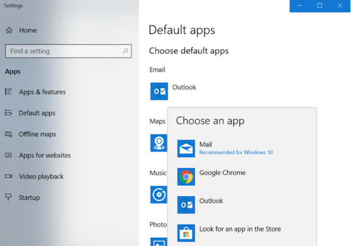The width and height of the screenshot is (351, 246).
Task: Click Recommended for Windows 10 text
Action: point(236,152)
